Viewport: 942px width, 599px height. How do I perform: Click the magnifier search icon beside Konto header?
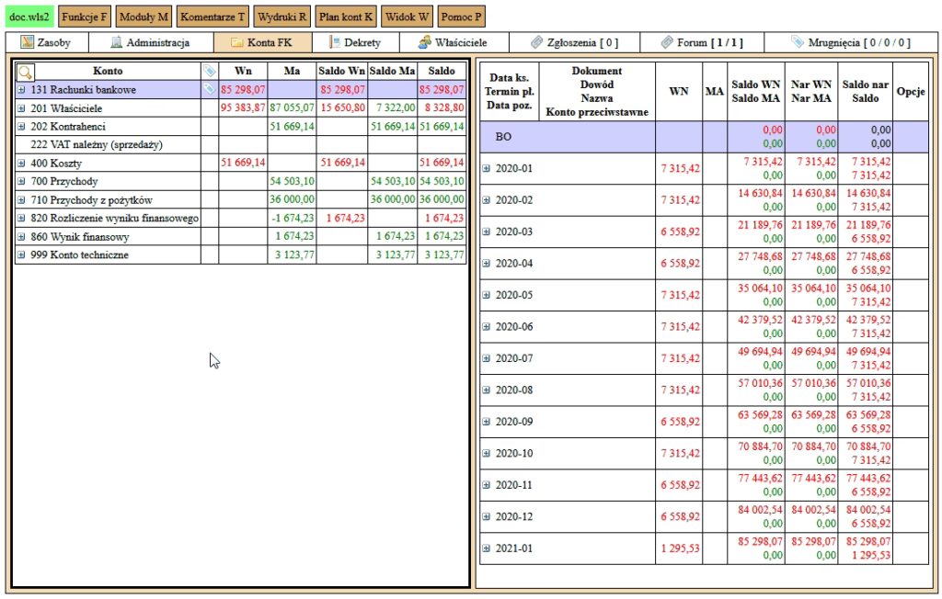(25, 72)
